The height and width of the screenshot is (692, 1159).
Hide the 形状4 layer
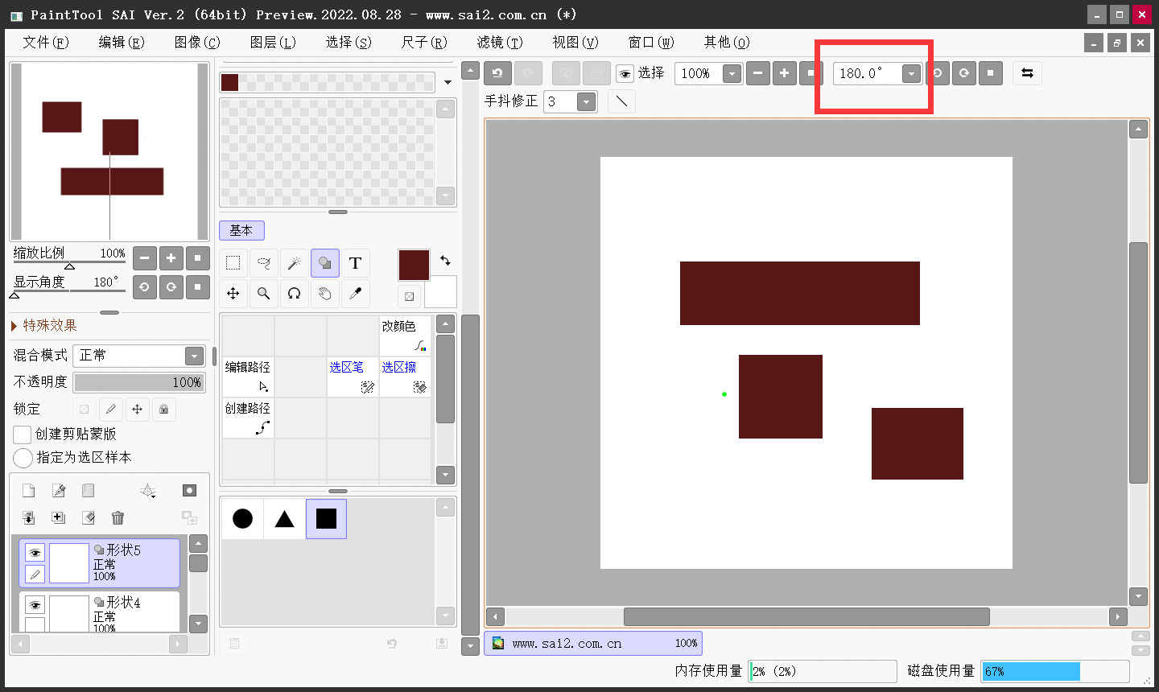click(35, 605)
